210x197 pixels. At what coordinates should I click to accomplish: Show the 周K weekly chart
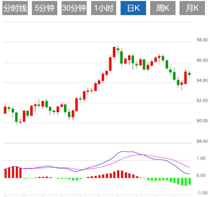pyautogui.click(x=162, y=8)
